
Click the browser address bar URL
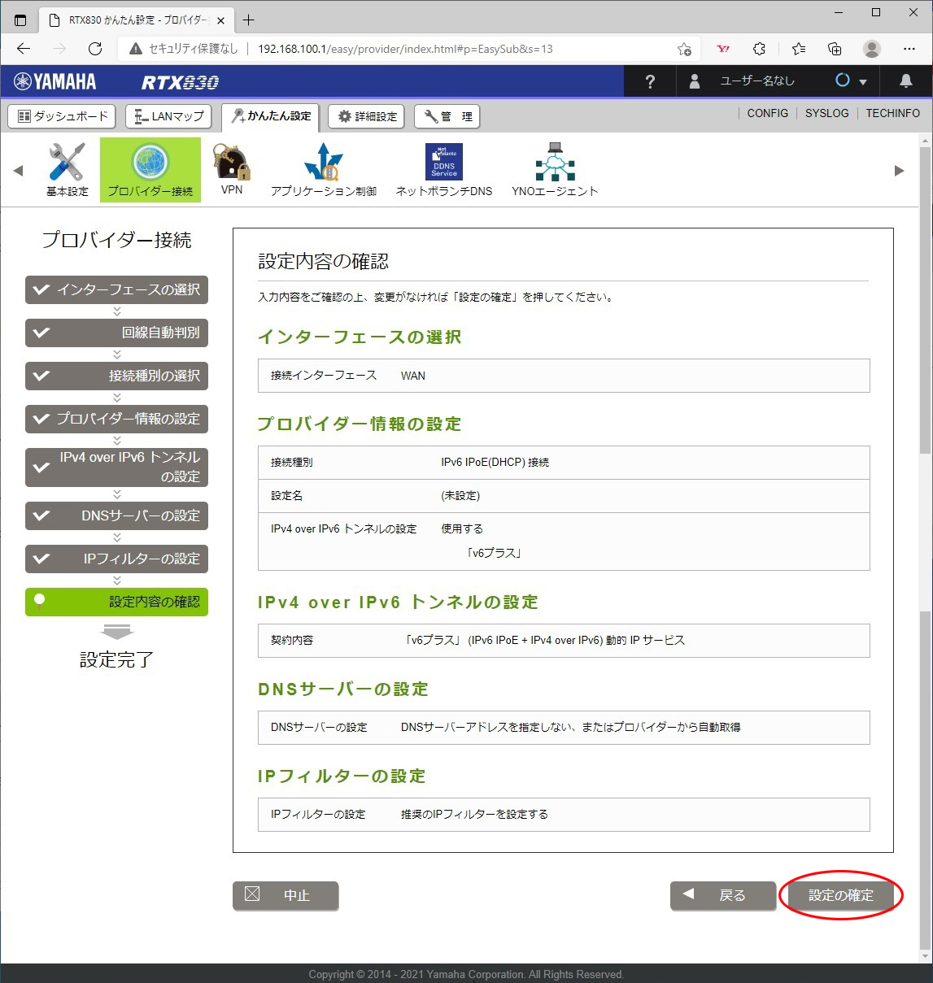405,49
